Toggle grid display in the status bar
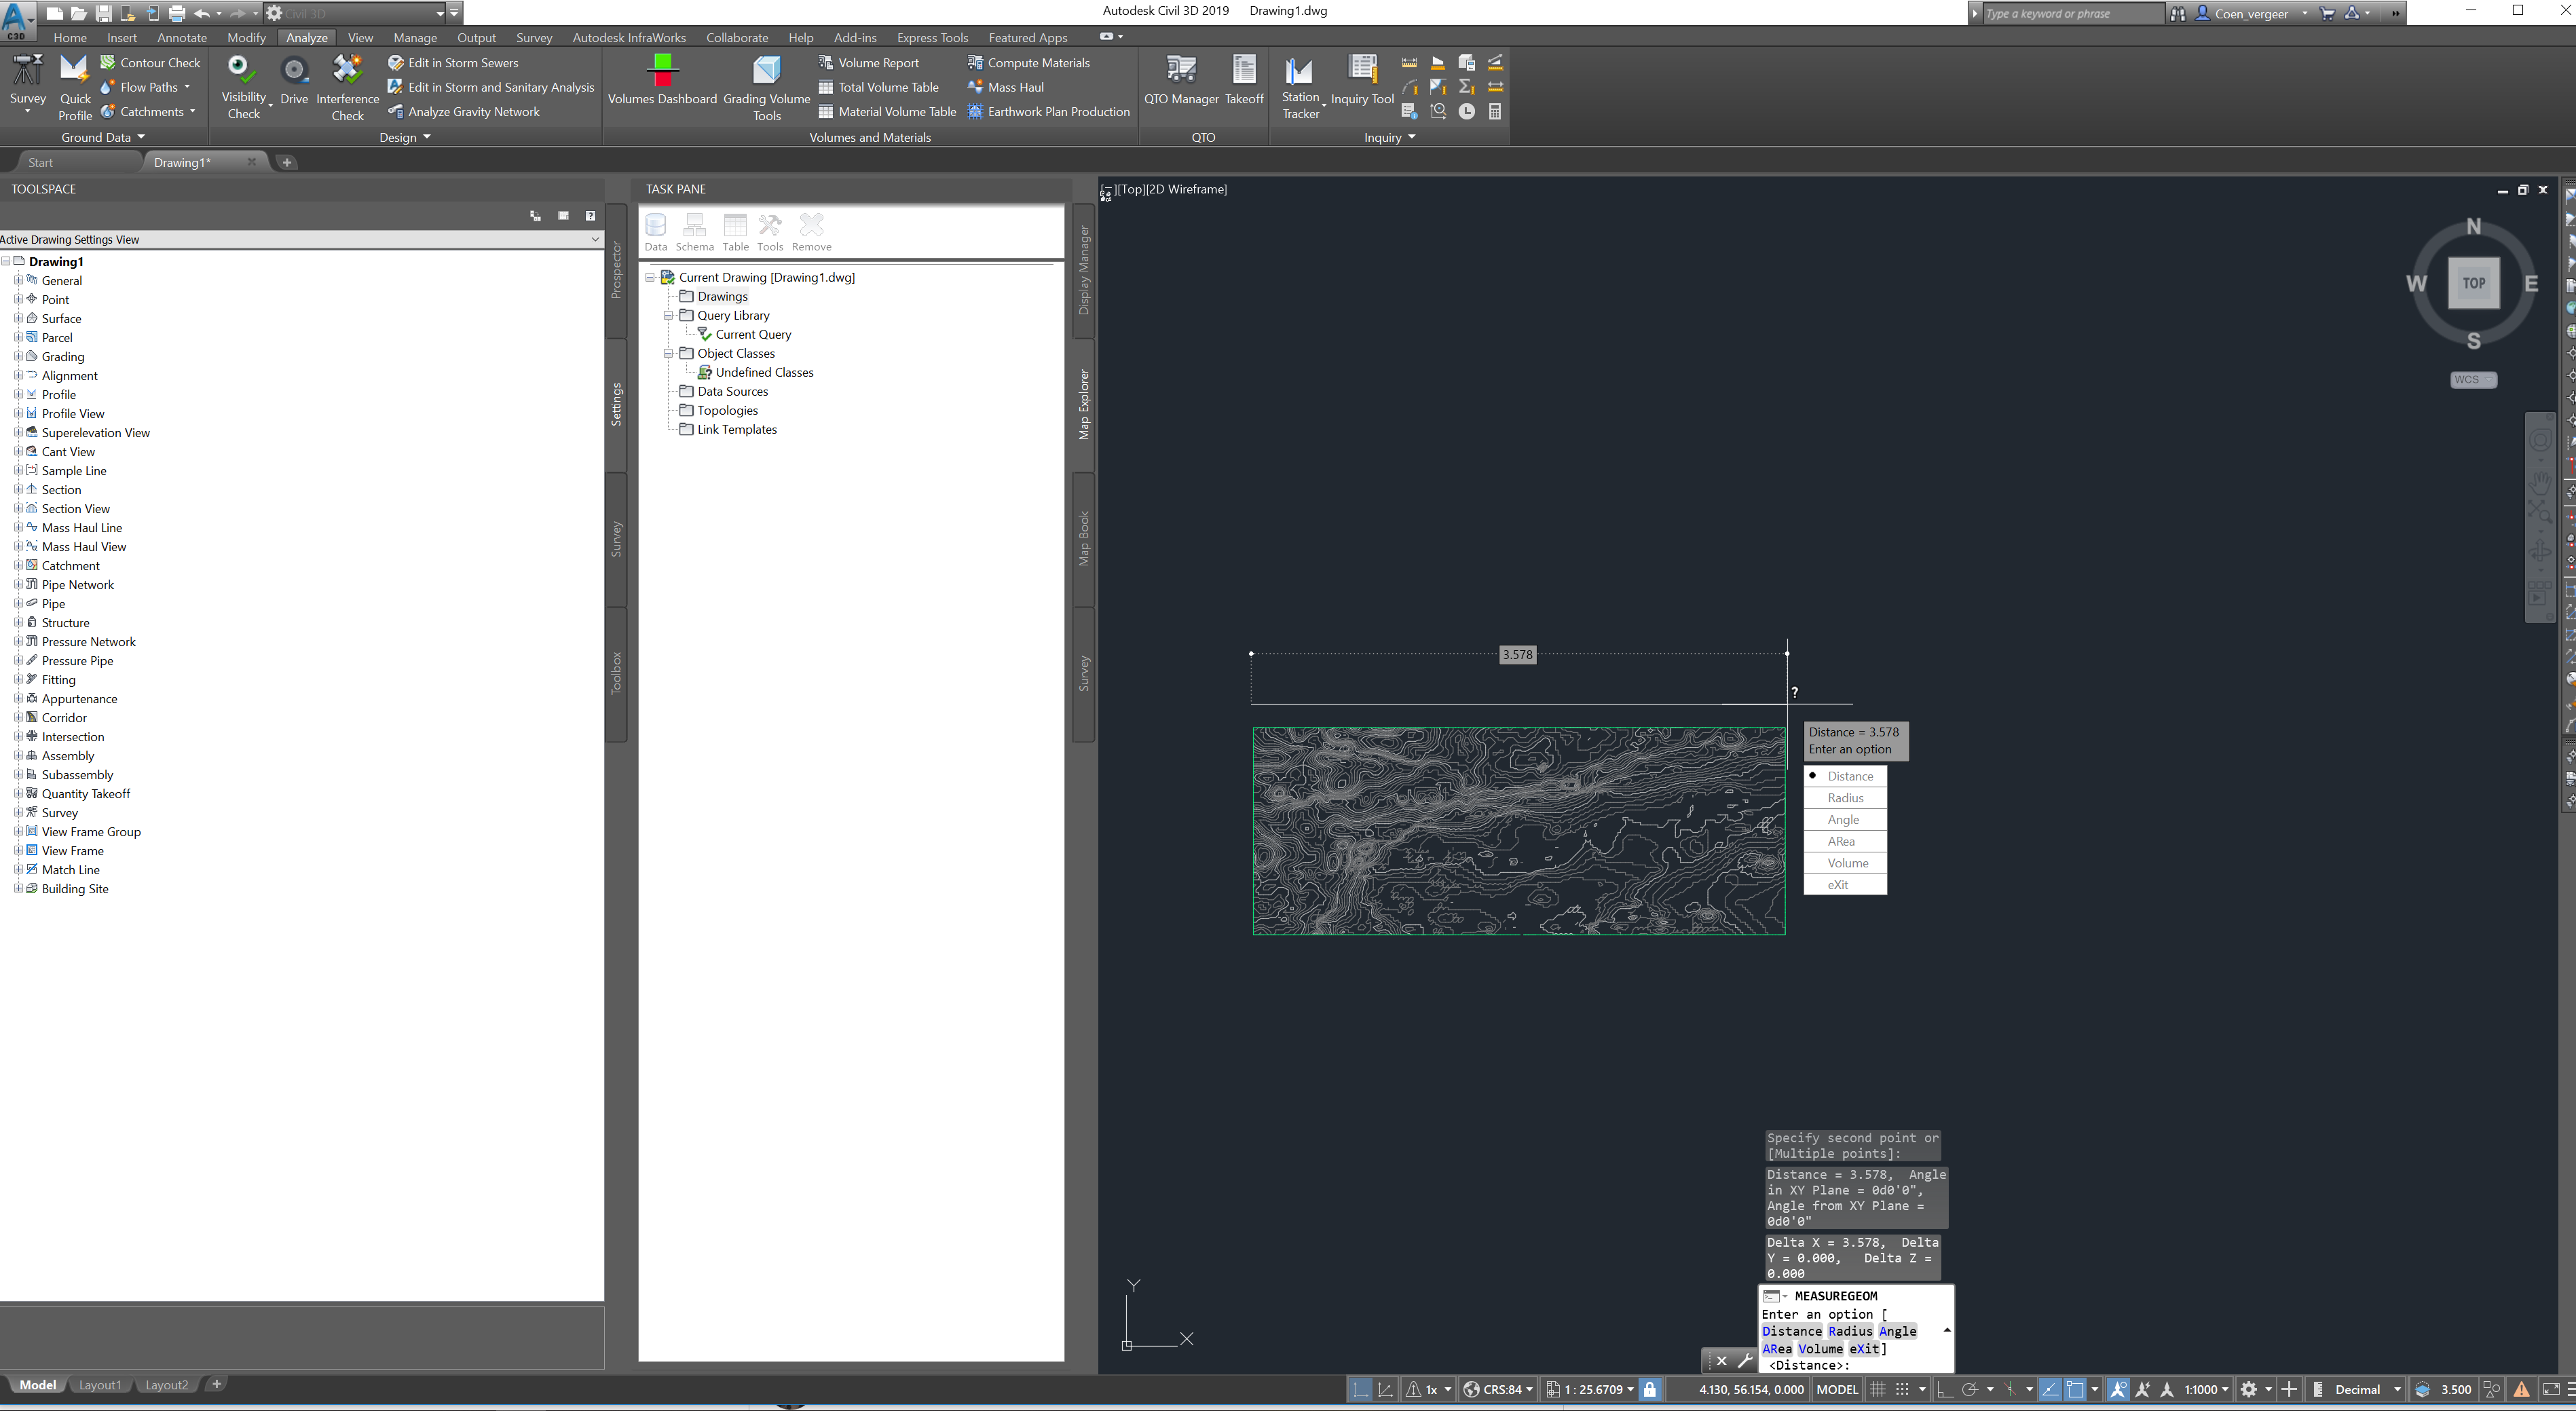2576x1411 pixels. point(1878,1389)
